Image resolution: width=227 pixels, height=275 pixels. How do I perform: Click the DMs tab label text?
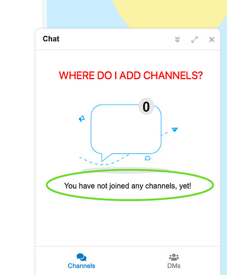tap(174, 266)
